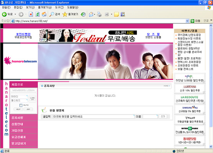Click the Windows flag logo icon
Viewport: 213px width, 153px height.
(209, 8)
